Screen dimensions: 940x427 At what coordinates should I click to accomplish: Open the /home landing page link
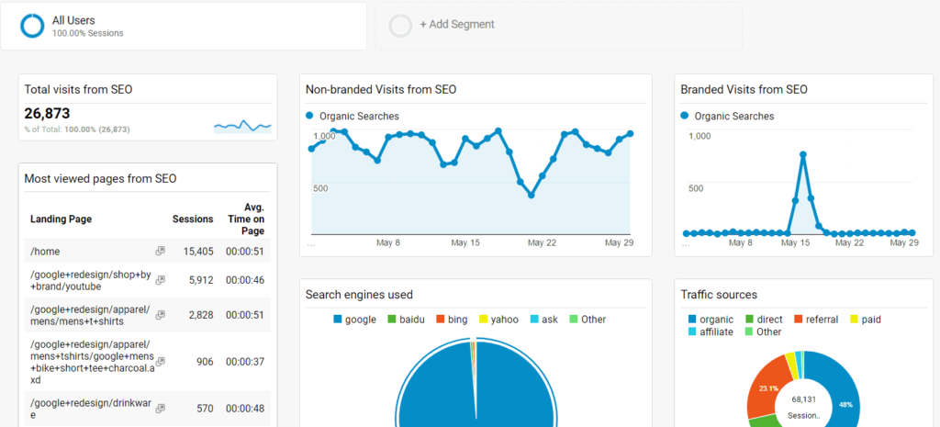45,252
